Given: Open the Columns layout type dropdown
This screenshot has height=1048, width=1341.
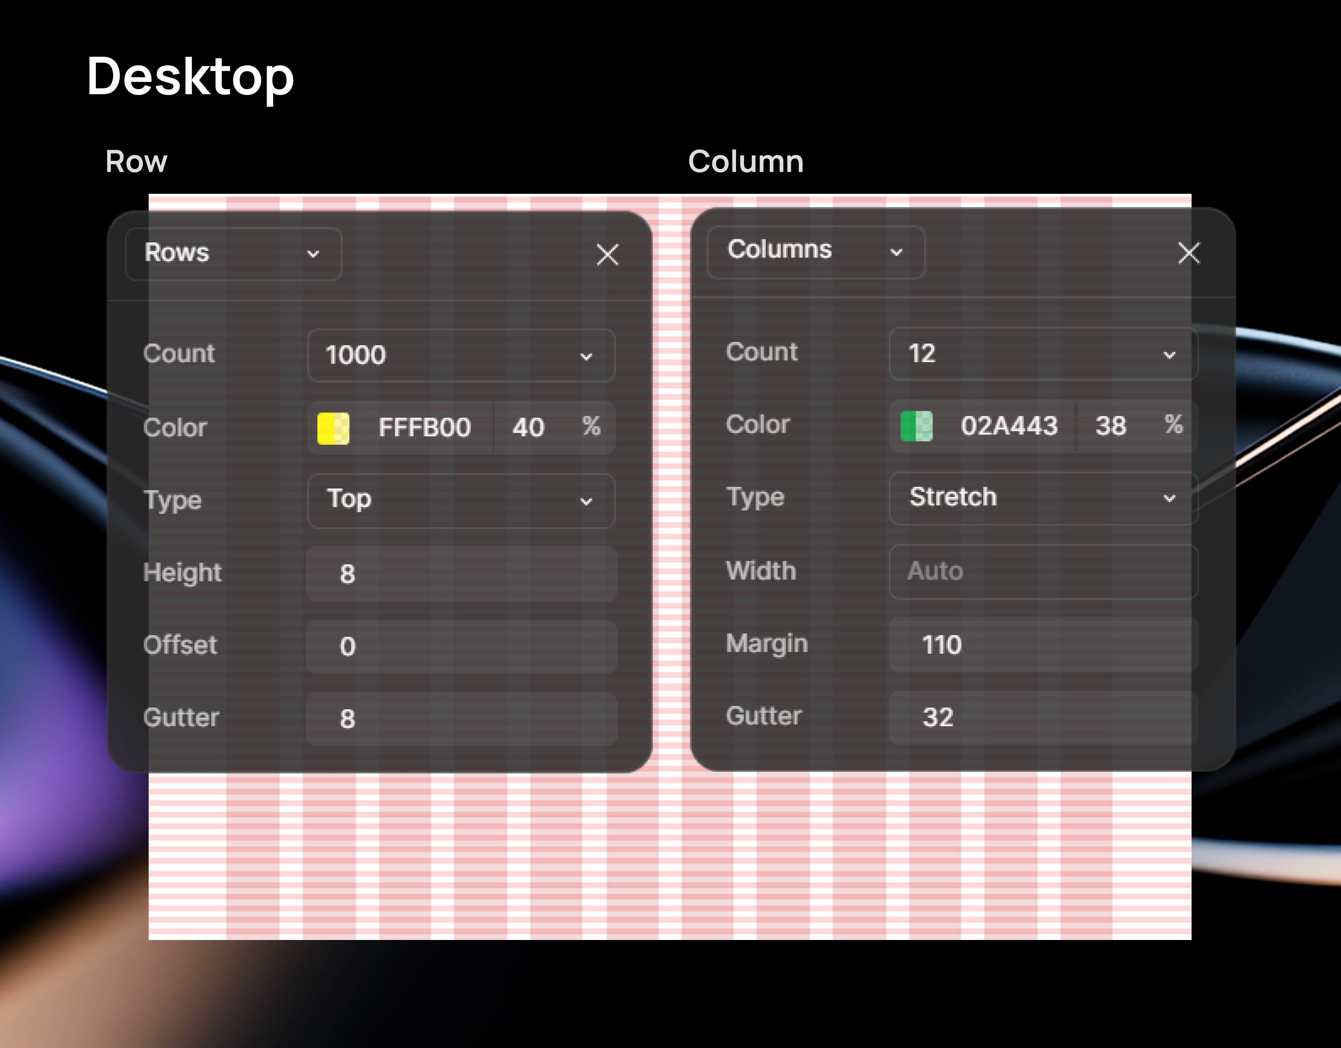Looking at the screenshot, I should click(x=815, y=252).
